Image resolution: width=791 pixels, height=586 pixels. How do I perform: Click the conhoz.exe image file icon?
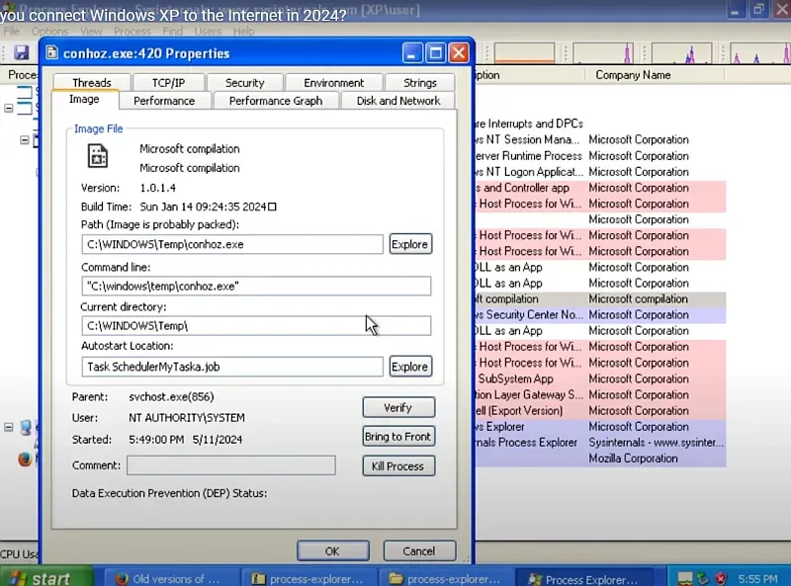tap(97, 155)
